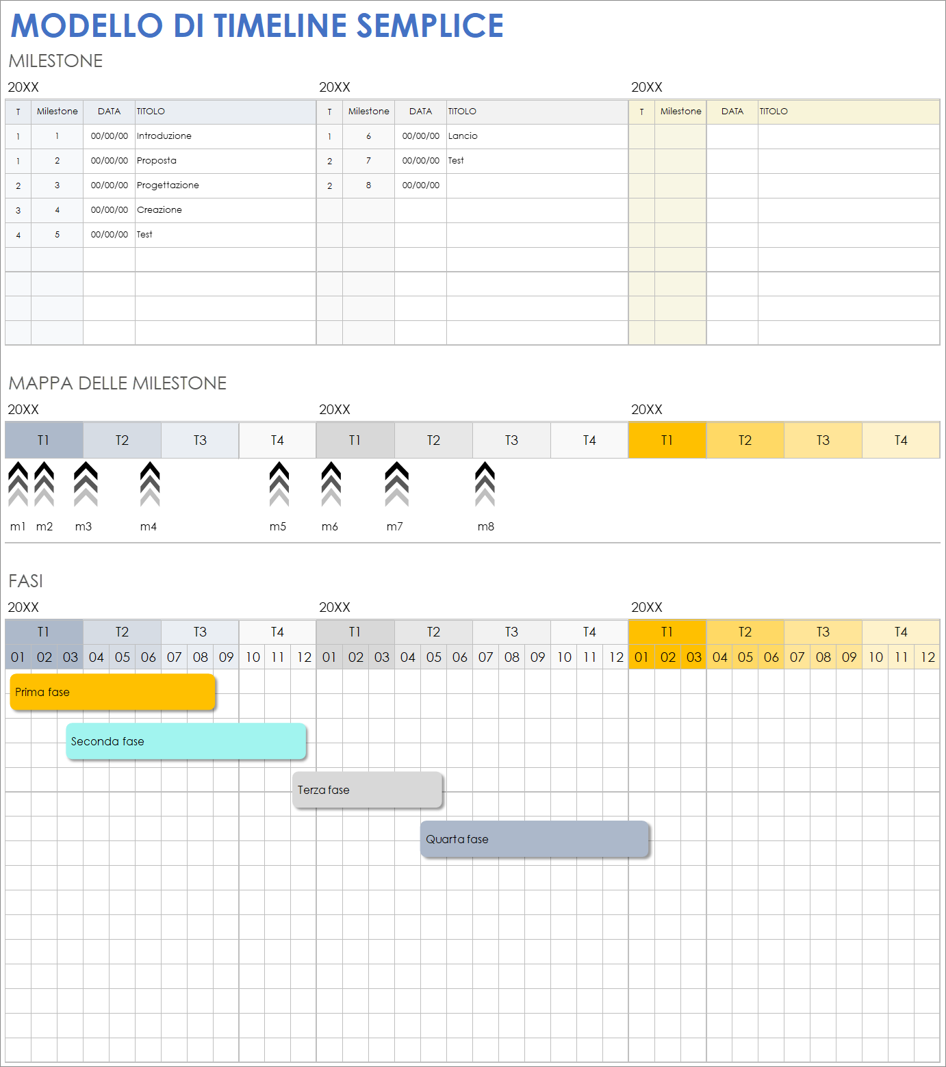This screenshot has width=946, height=1067.
Task: Select the Introduzione title cell
Action: click(x=225, y=136)
